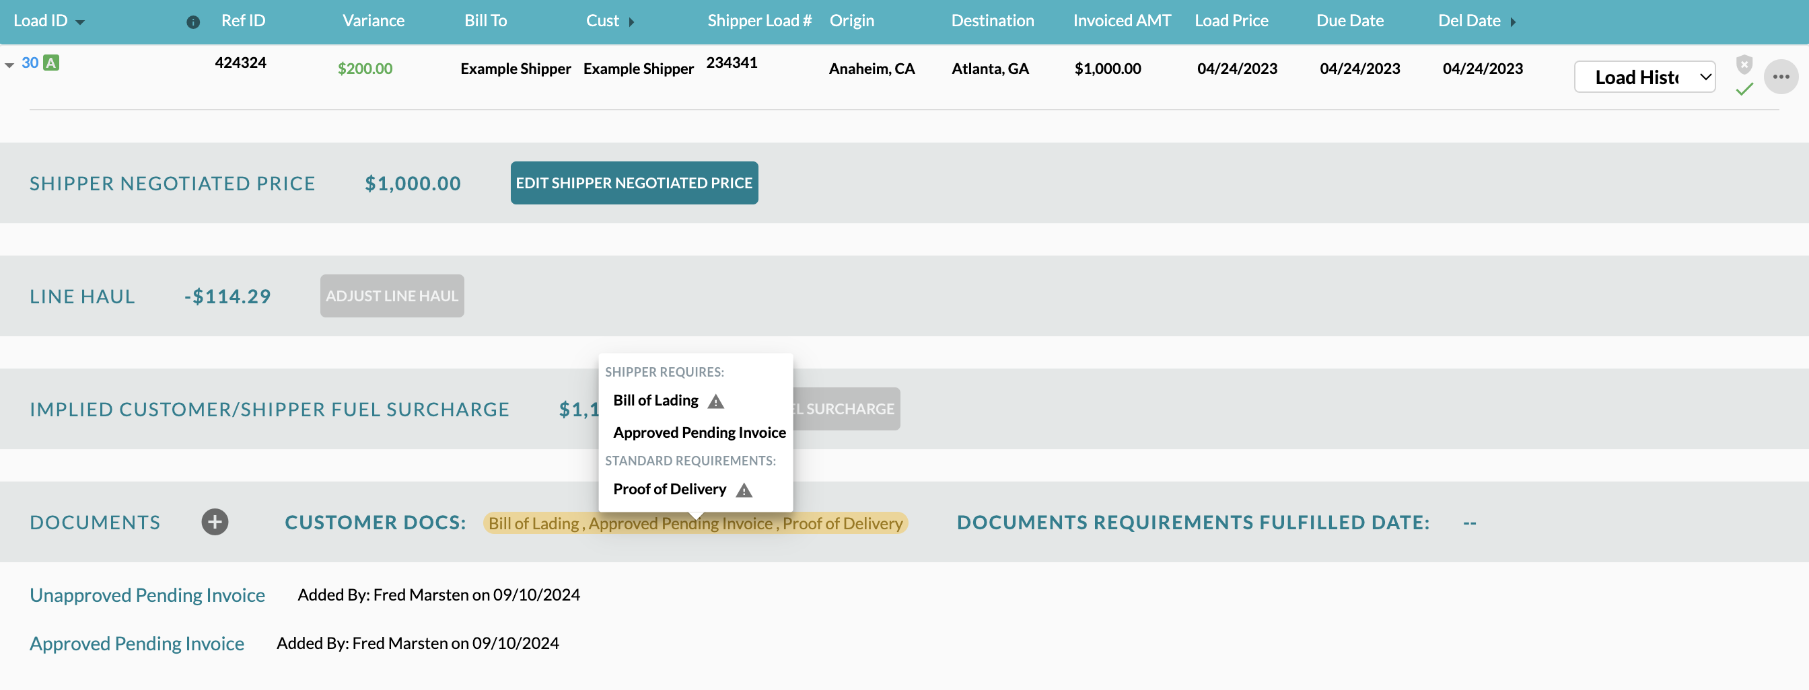Click the Edit Shipper Negotiated Price button
Viewport: 1809px width, 690px height.
click(633, 182)
